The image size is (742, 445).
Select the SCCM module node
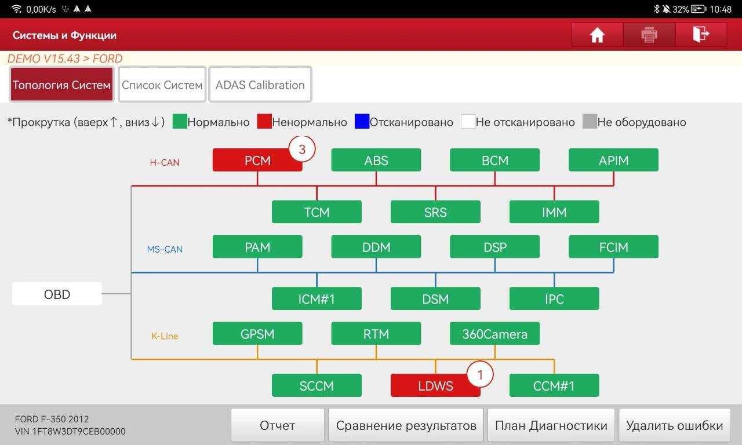coord(317,385)
